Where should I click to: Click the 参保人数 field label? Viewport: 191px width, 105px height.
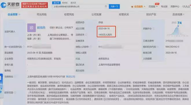pyautogui.click(x=9, y=65)
